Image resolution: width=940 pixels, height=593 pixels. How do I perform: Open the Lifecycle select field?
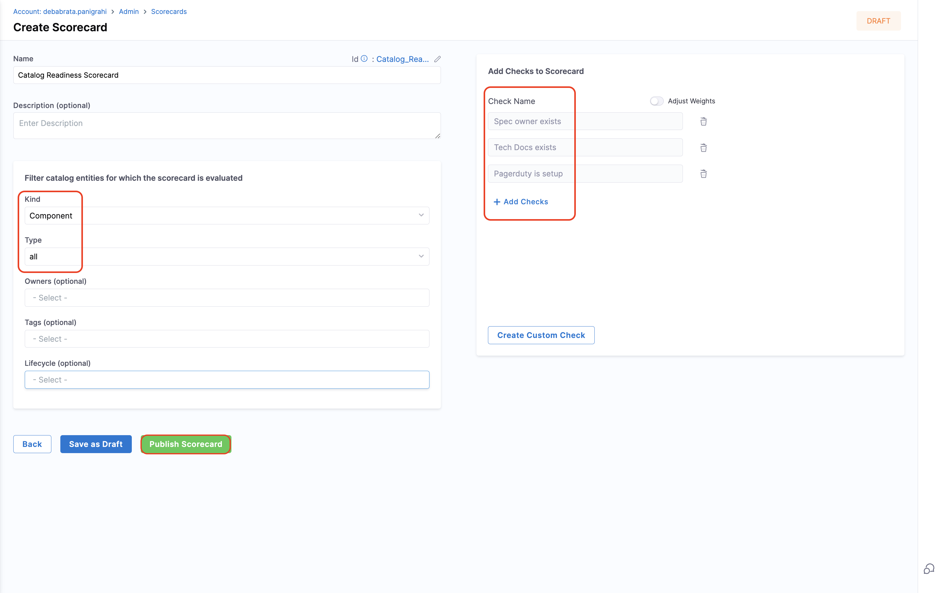coord(226,380)
